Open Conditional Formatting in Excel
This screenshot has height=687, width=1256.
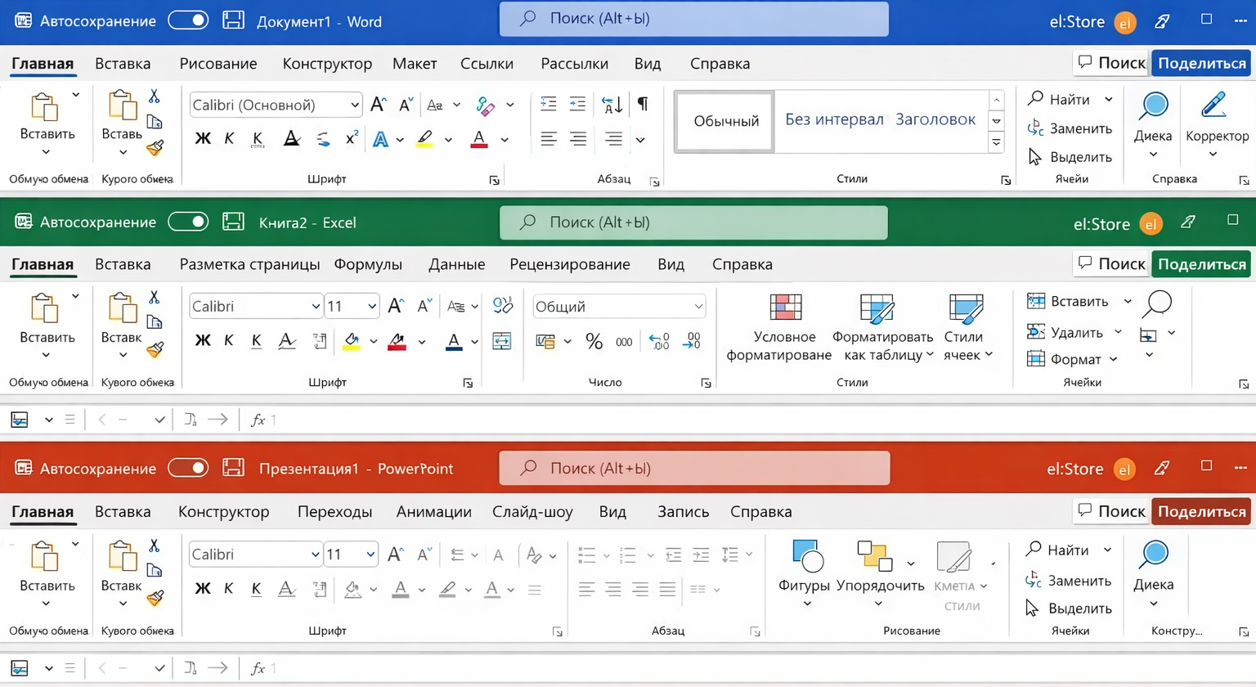pyautogui.click(x=785, y=309)
